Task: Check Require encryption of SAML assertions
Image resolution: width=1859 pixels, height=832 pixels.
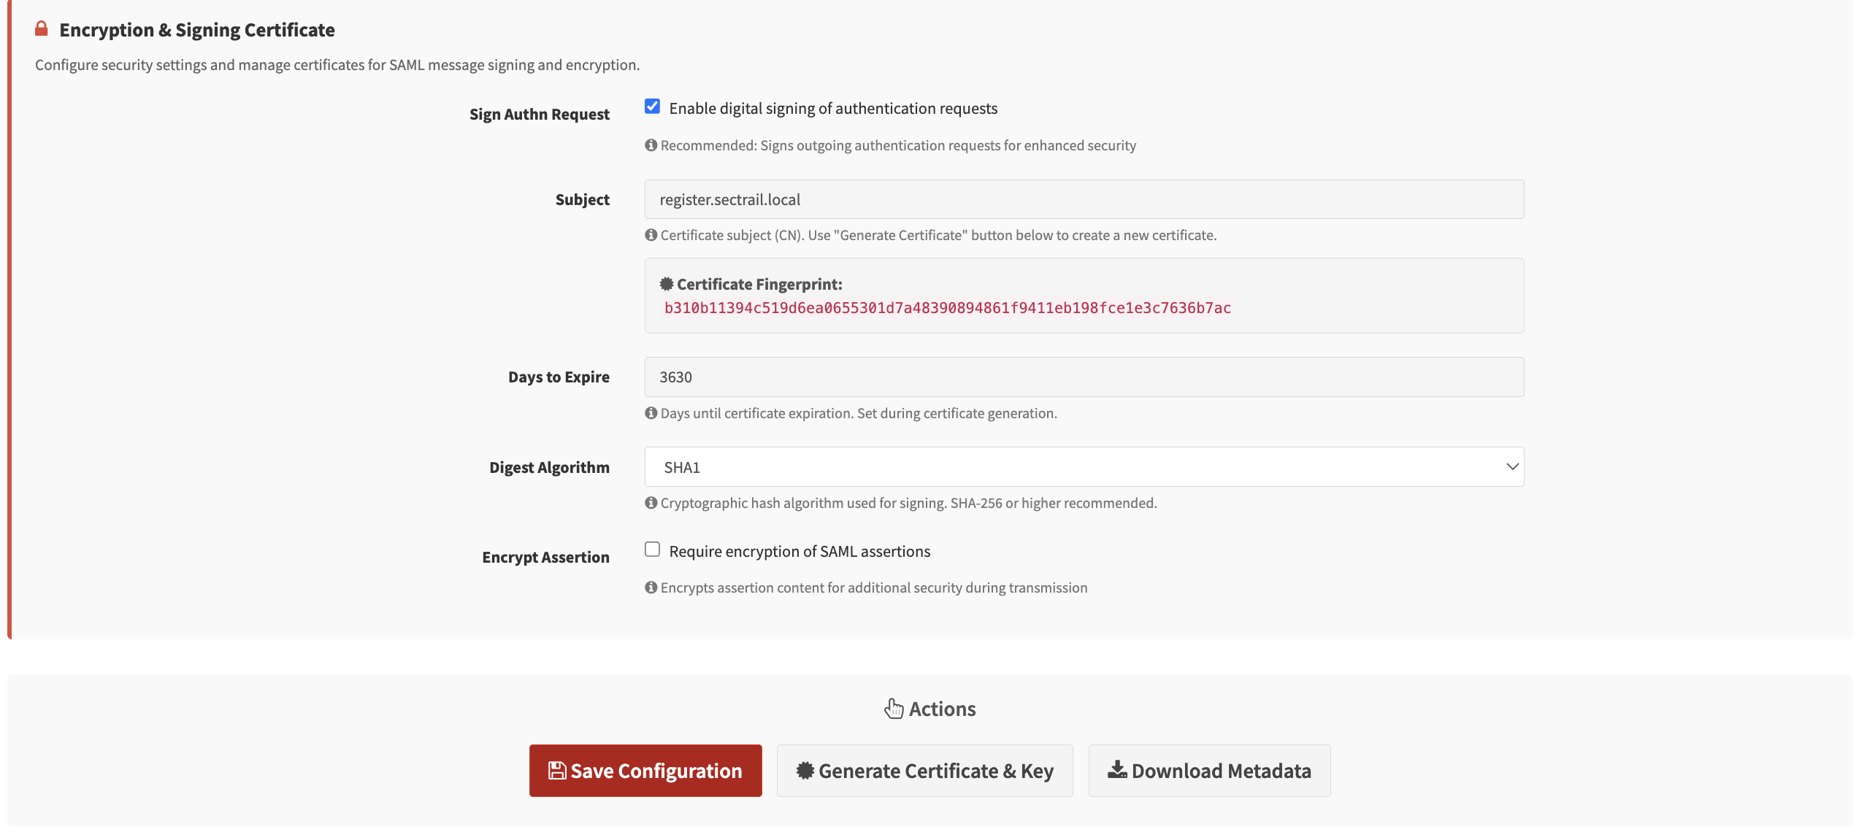Action: point(652,550)
